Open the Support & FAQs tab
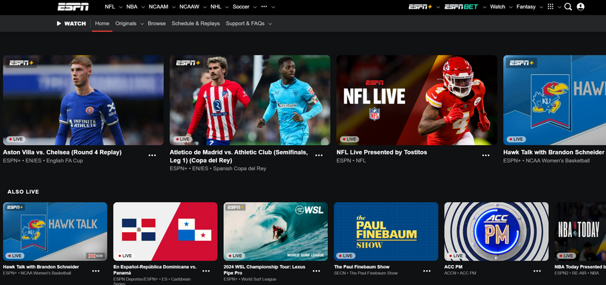606x285 pixels. pos(245,23)
